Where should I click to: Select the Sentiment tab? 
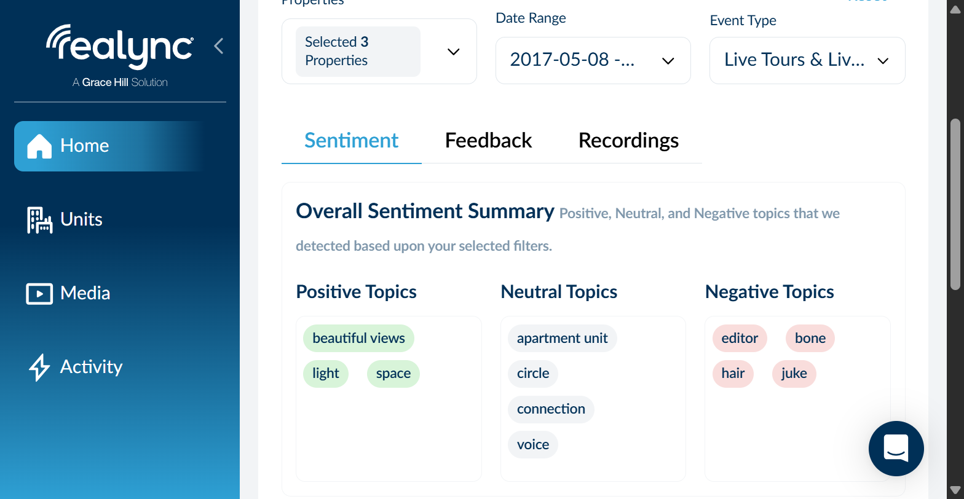(x=351, y=141)
